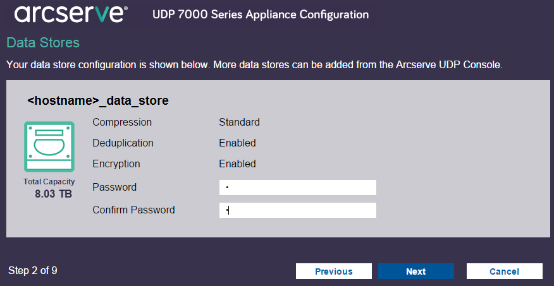Click UDP 7000 Series Appliance Configuration title
Screen dimensions: 554x286
coord(261,14)
